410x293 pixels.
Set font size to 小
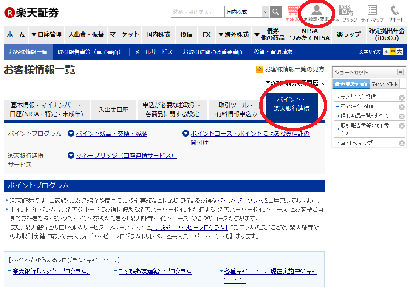(x=386, y=52)
